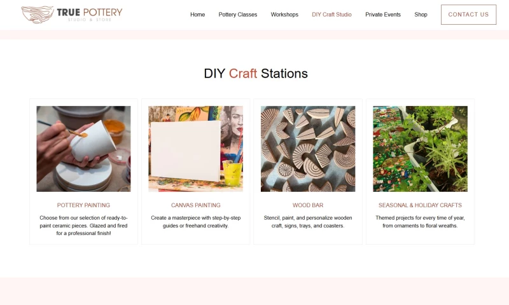Click Seasonal & Holiday Crafts title
This screenshot has width=509, height=305.
point(420,205)
